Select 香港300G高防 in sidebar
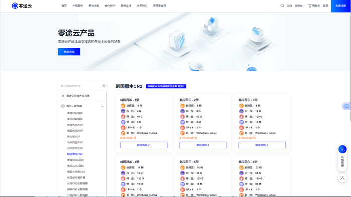This screenshot has width=351, height=197. (75, 160)
